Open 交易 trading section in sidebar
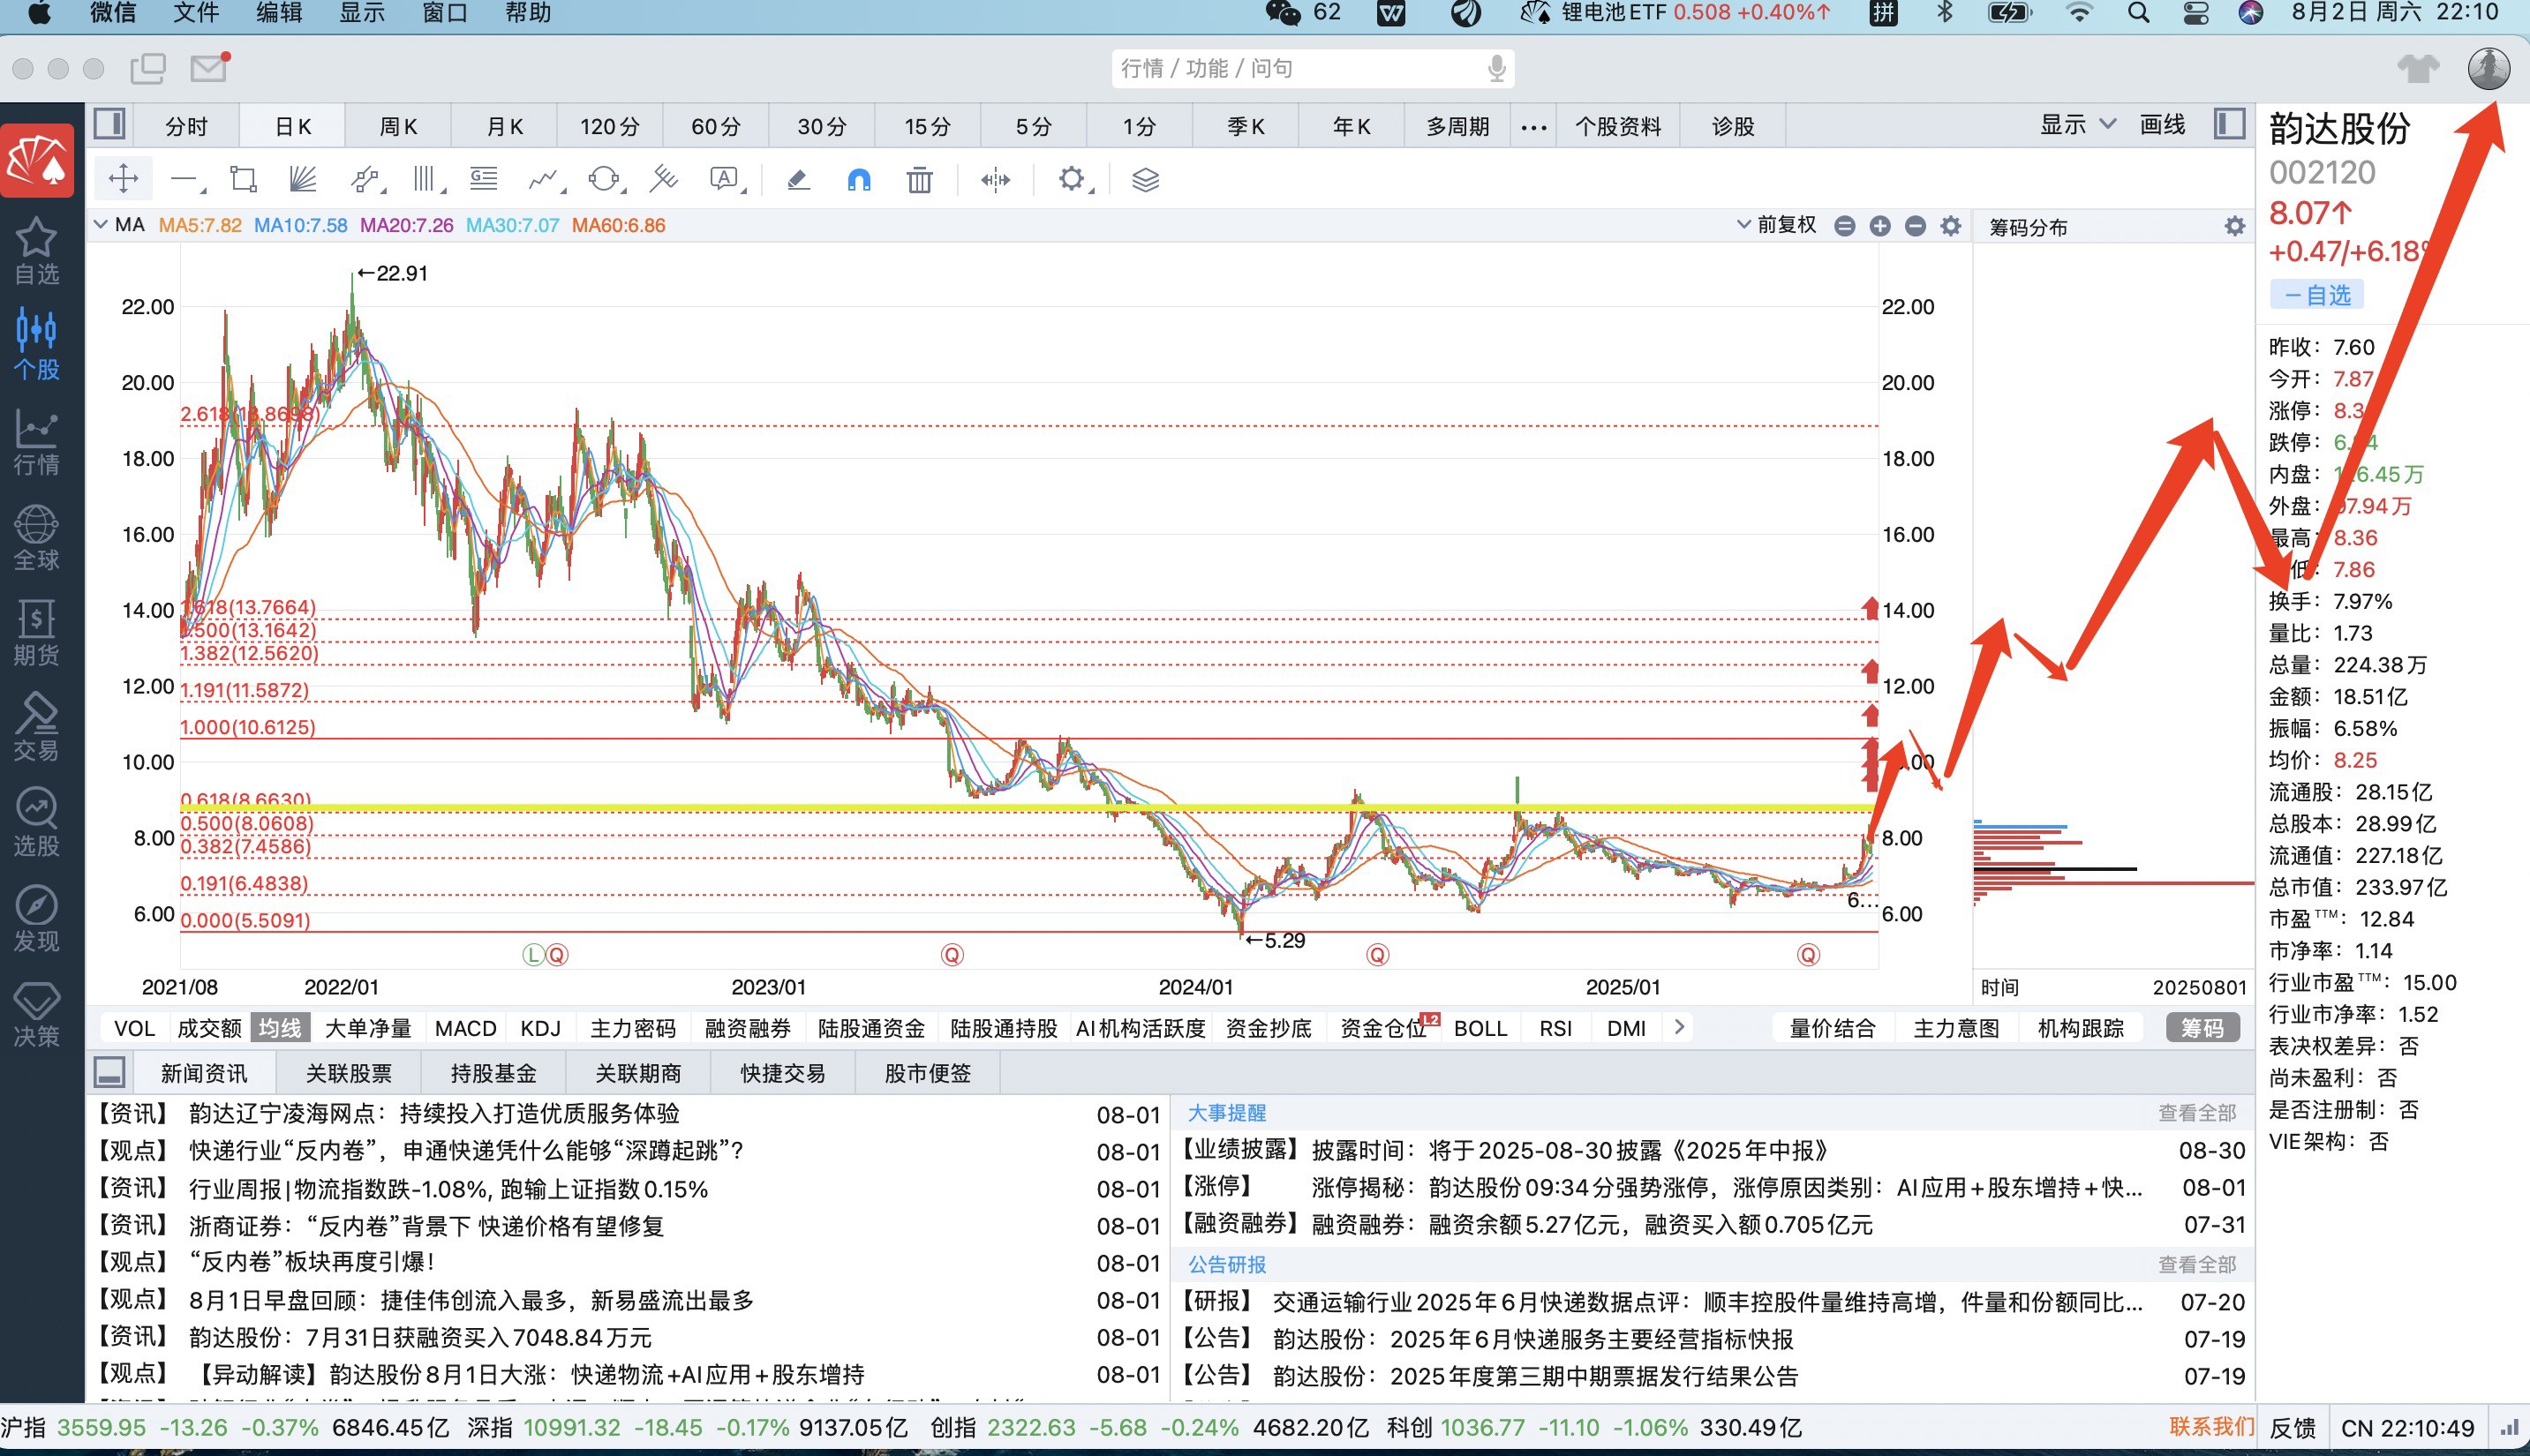The width and height of the screenshot is (2530, 1456). [x=37, y=728]
